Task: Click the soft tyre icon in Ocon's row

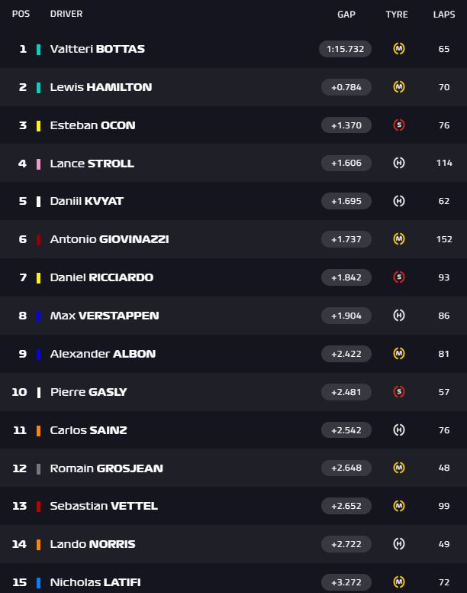Action: tap(398, 125)
